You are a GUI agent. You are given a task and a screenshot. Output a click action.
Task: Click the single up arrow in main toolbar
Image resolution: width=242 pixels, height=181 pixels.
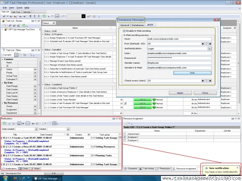click(34, 16)
